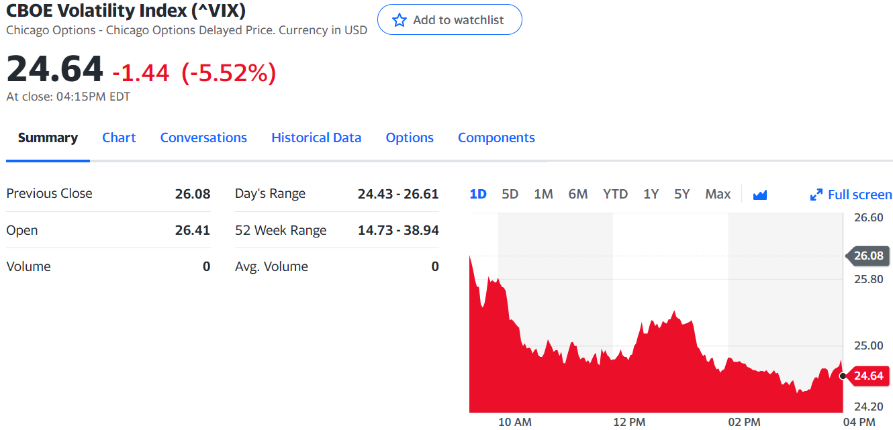Click the Previous Close label

(49, 193)
